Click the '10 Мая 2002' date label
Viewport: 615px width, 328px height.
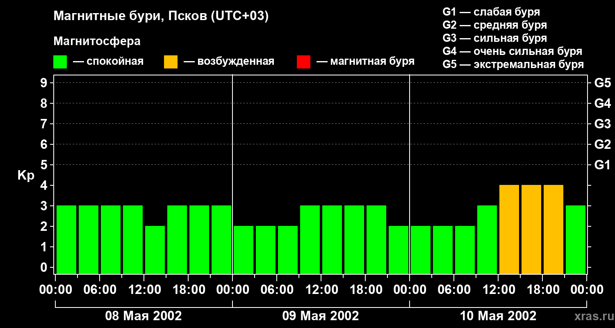pyautogui.click(x=498, y=316)
